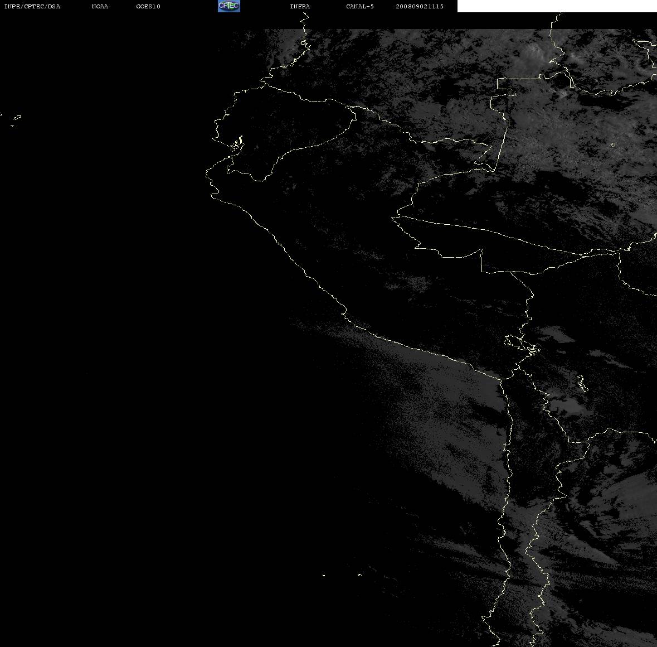Click the Peru-Chile coastal border junction
Viewport: 657px width, 647px height.
pos(500,379)
